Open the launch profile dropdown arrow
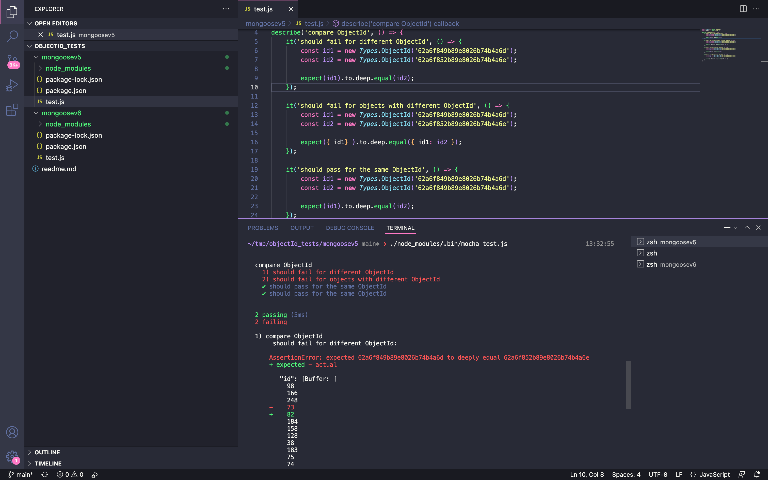768x480 pixels. 735,228
